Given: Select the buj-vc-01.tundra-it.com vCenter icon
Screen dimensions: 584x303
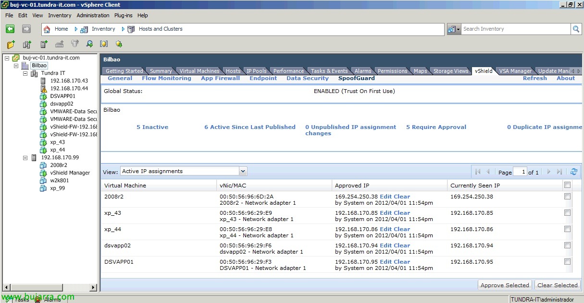Looking at the screenshot, I should click(x=16, y=58).
